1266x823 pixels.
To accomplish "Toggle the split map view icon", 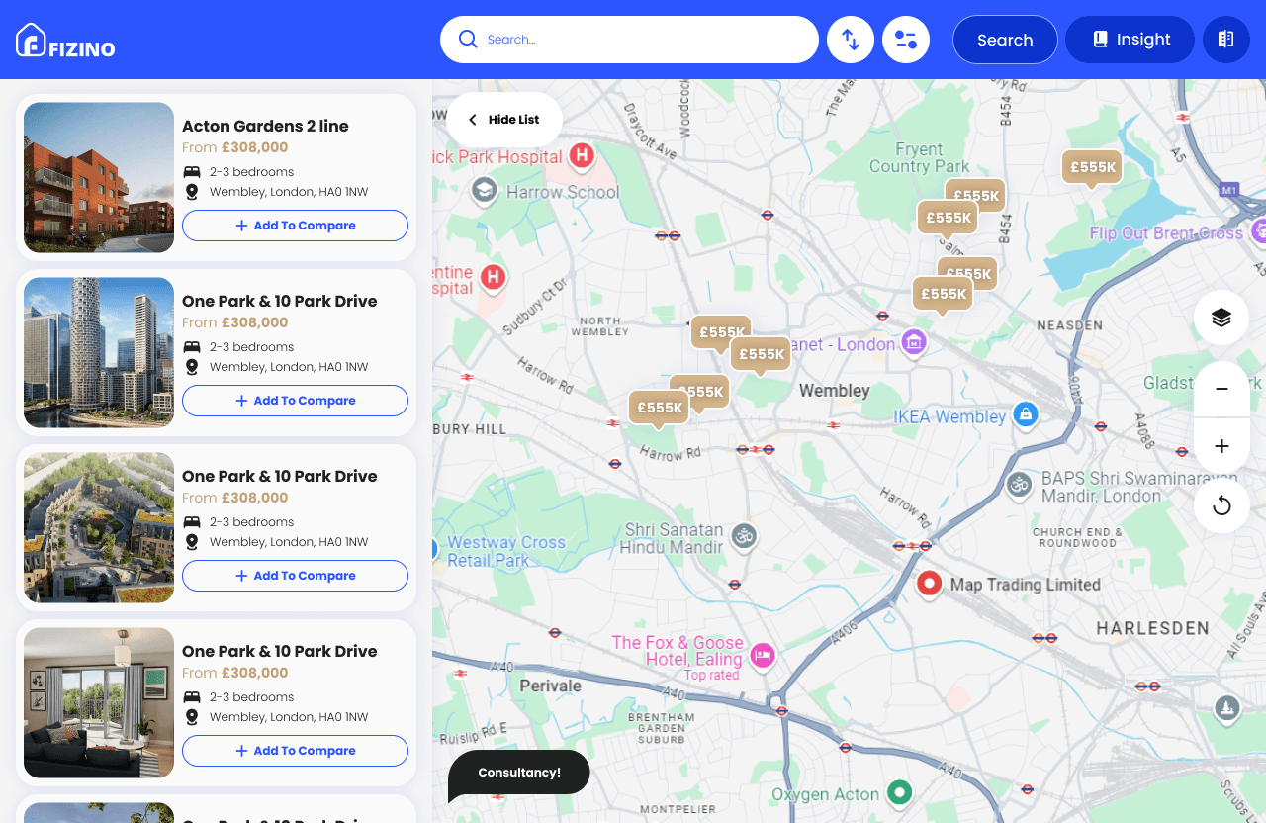I will click(1226, 40).
